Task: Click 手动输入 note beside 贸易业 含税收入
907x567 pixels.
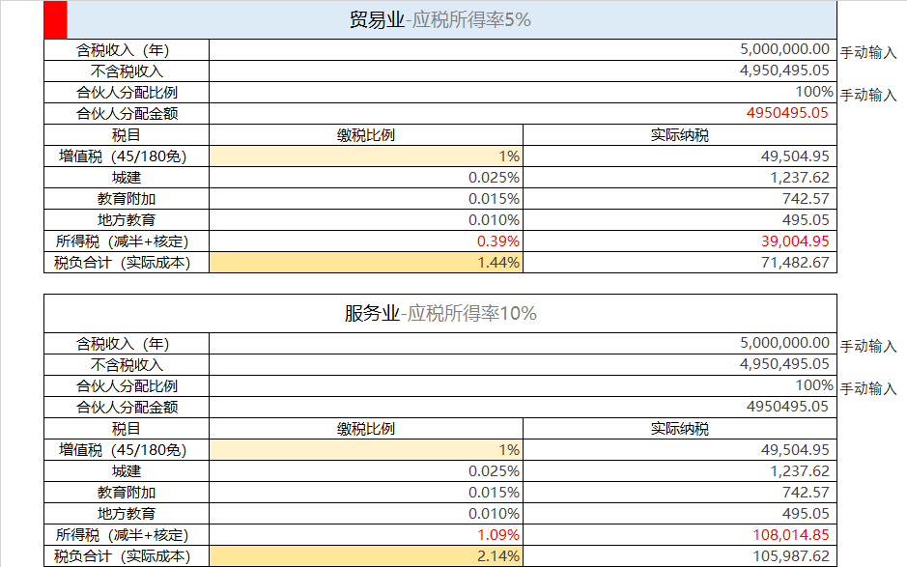Action: pyautogui.click(x=868, y=53)
